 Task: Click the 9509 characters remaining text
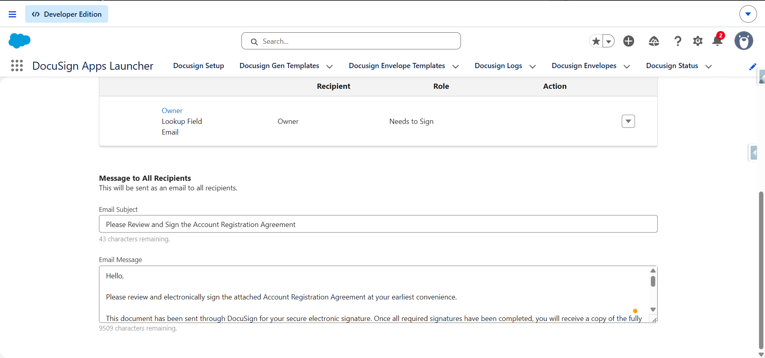pyautogui.click(x=138, y=328)
